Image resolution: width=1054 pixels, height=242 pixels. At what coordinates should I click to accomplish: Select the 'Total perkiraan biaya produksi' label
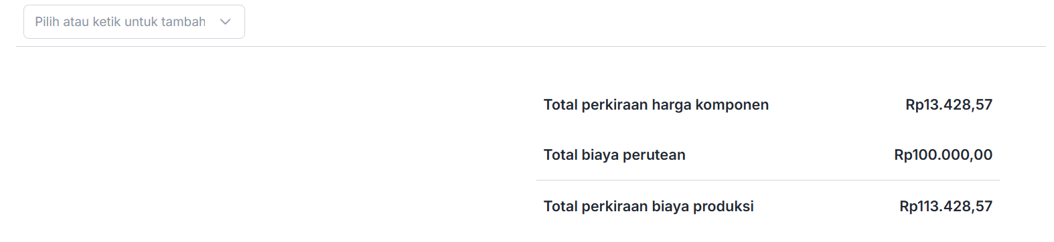(649, 207)
